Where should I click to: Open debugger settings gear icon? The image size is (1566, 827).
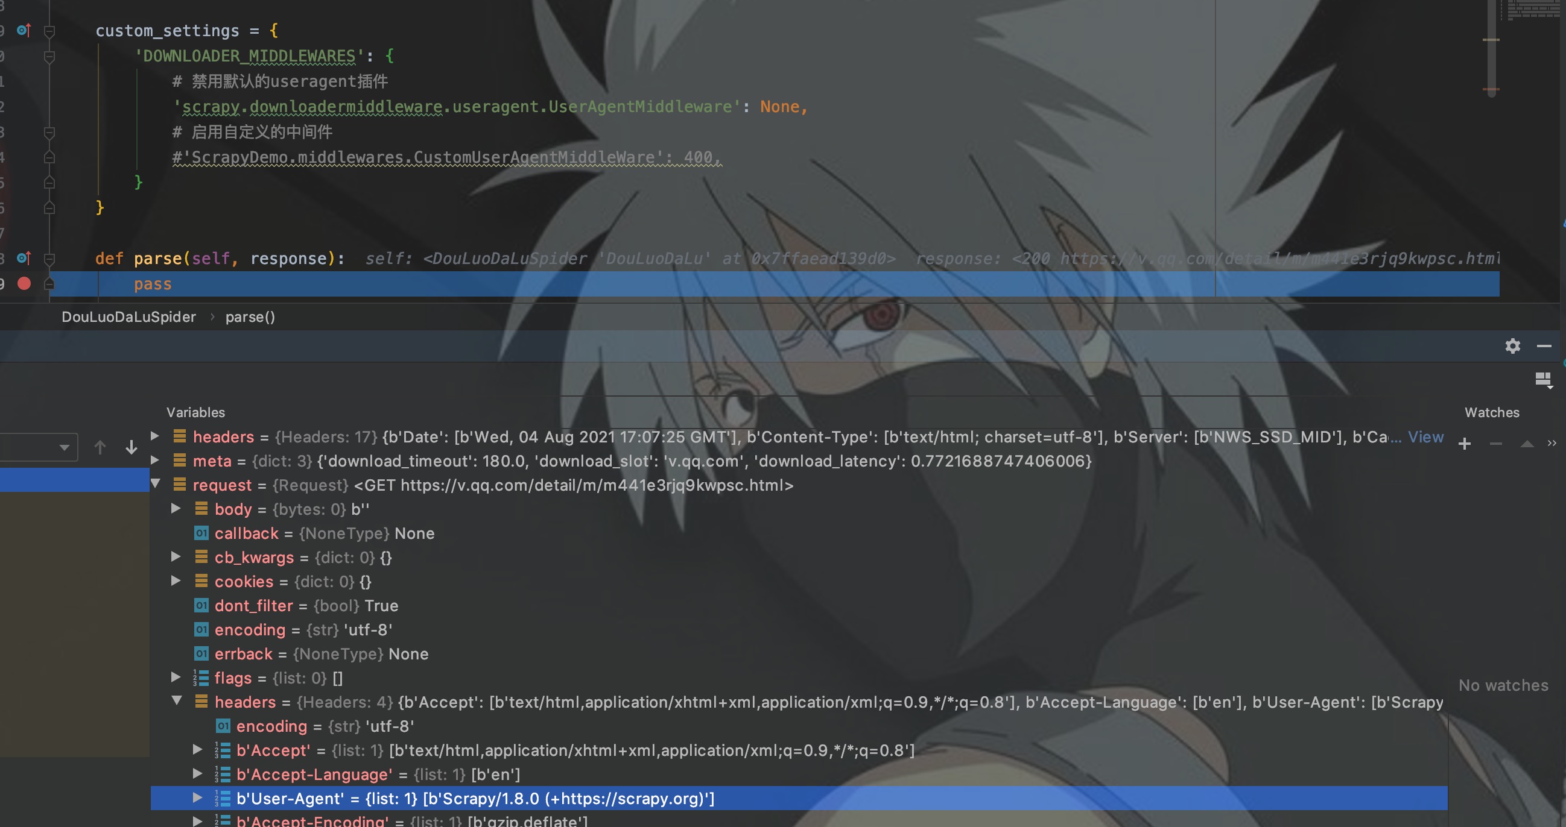click(1512, 346)
